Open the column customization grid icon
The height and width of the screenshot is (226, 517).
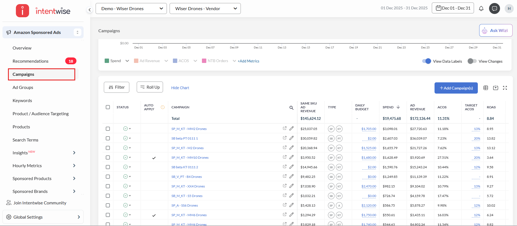(x=486, y=88)
